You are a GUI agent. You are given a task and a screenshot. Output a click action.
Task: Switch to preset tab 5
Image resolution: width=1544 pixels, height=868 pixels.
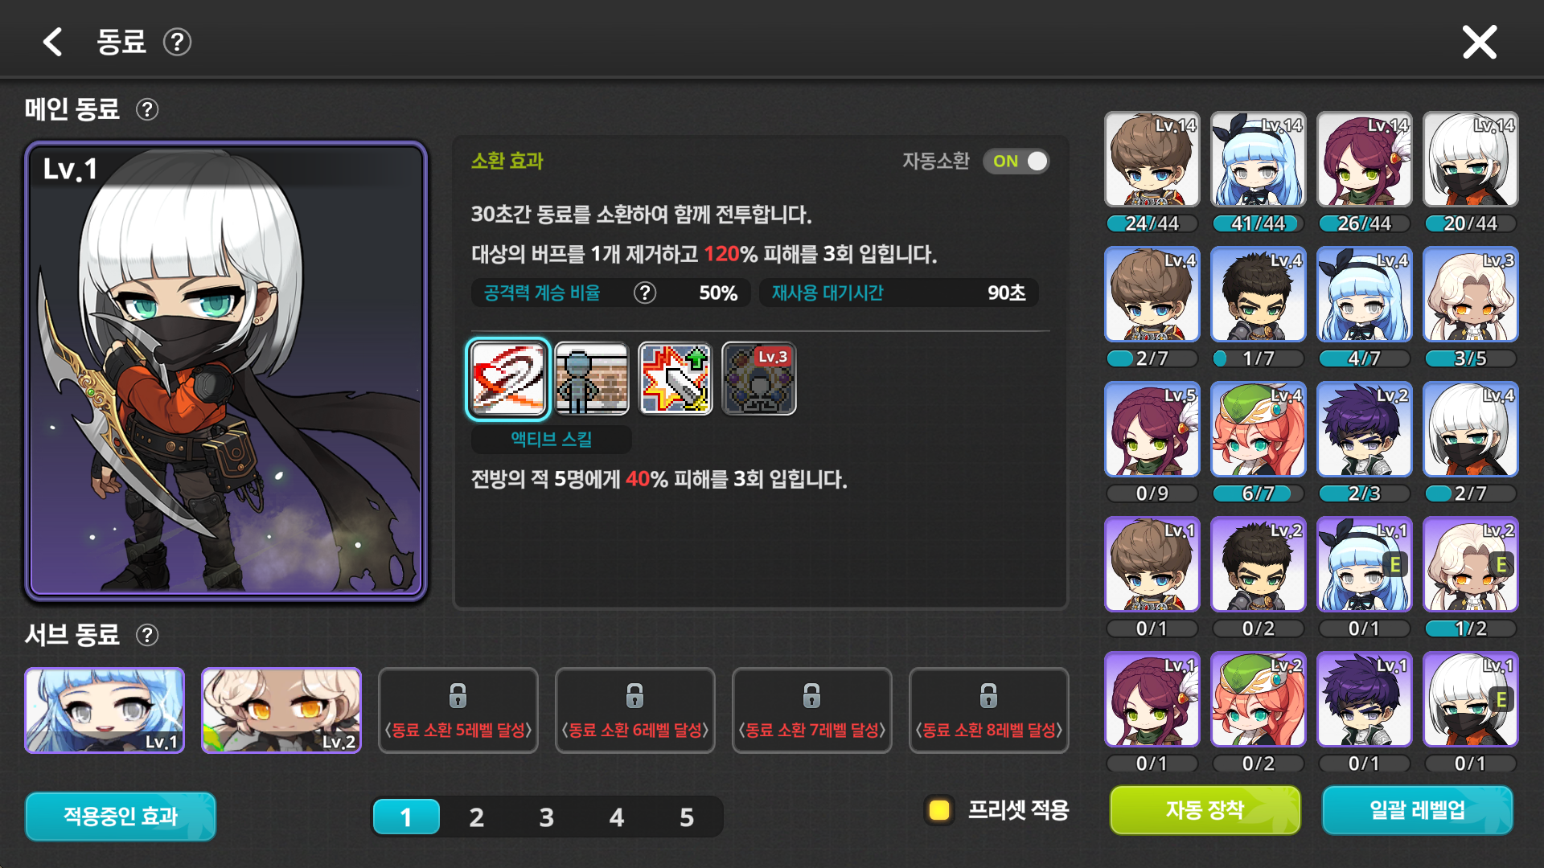point(686,817)
